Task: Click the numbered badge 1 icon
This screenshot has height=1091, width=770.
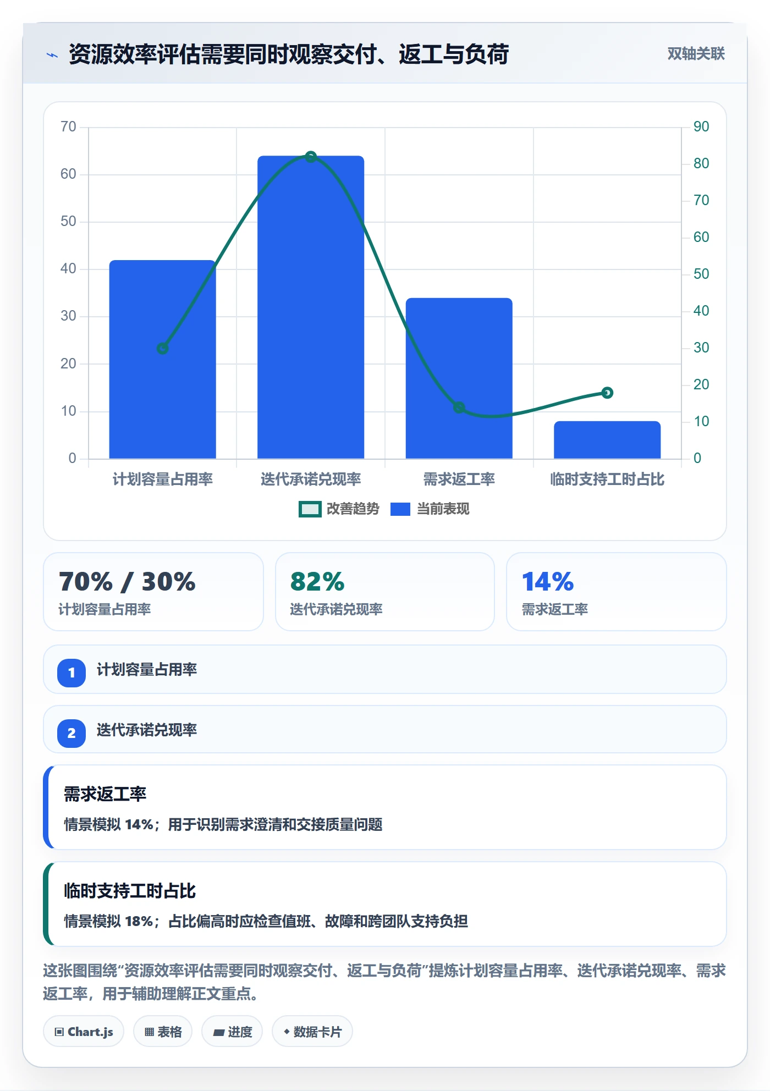Action: click(71, 673)
